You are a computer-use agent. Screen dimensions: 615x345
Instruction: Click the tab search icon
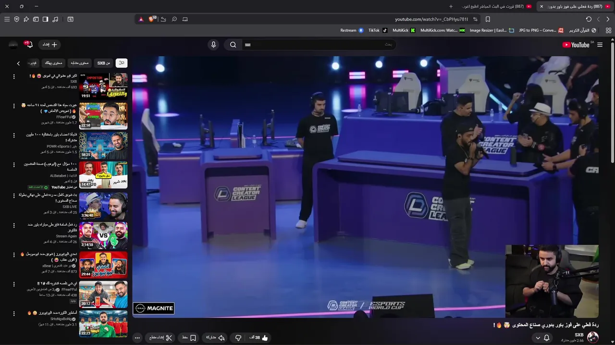pyautogui.click(x=70, y=19)
